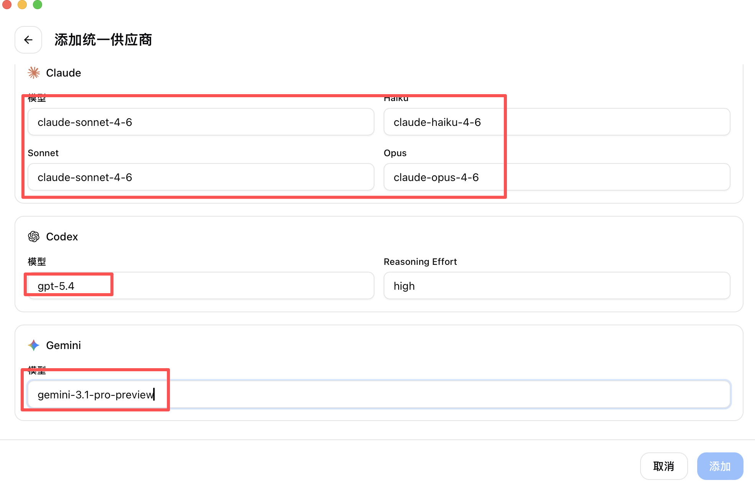Click the Gemini model field gemini-3.1-pro-preview
The height and width of the screenshot is (483, 755).
click(x=378, y=395)
